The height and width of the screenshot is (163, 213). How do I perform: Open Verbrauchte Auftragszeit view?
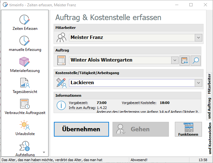(25, 105)
